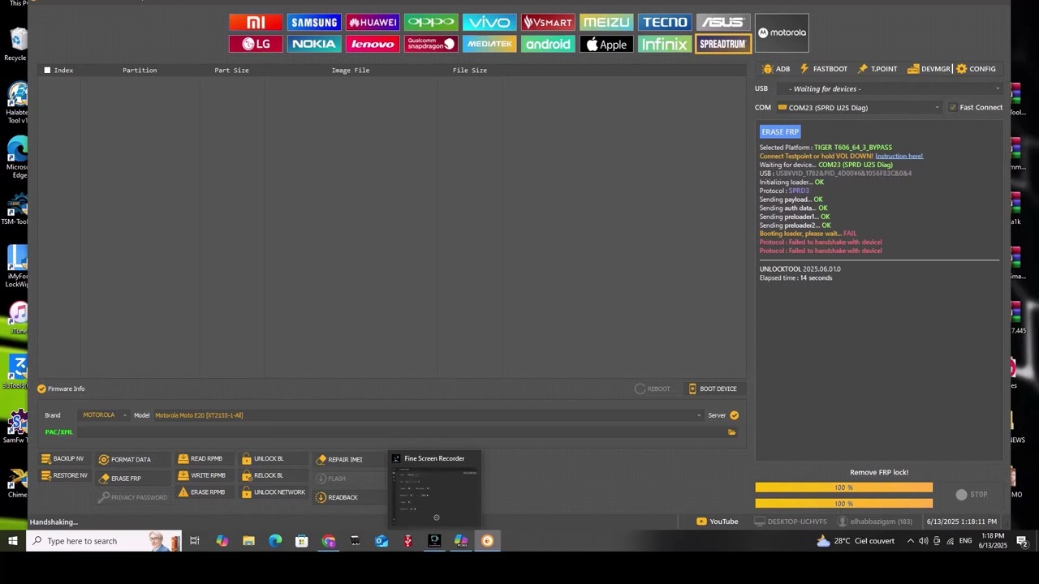Image resolution: width=1039 pixels, height=584 pixels.
Task: Open Microsoft Edge from the taskbar
Action: [275, 541]
